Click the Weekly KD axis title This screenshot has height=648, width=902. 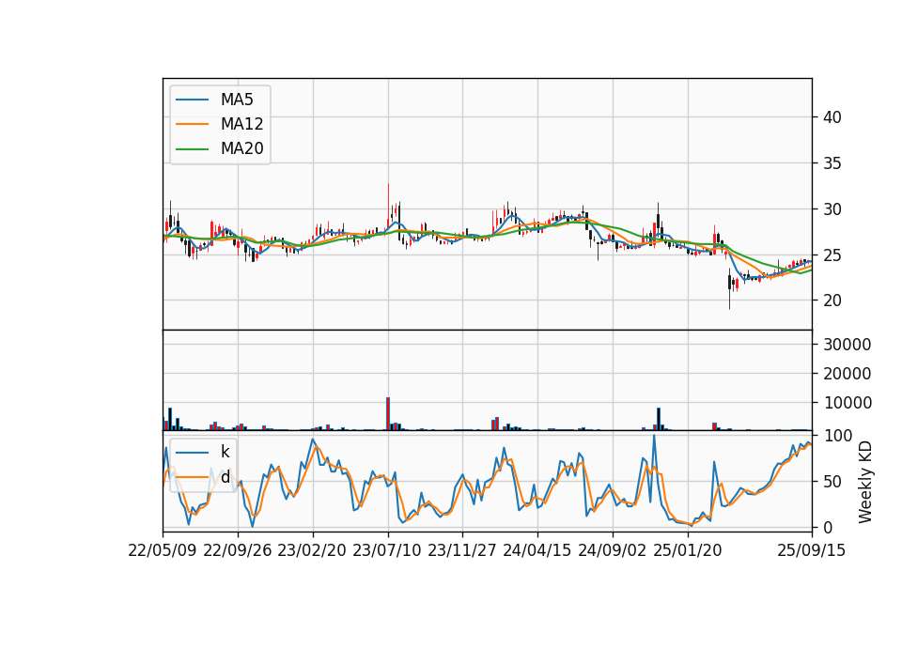point(864,482)
